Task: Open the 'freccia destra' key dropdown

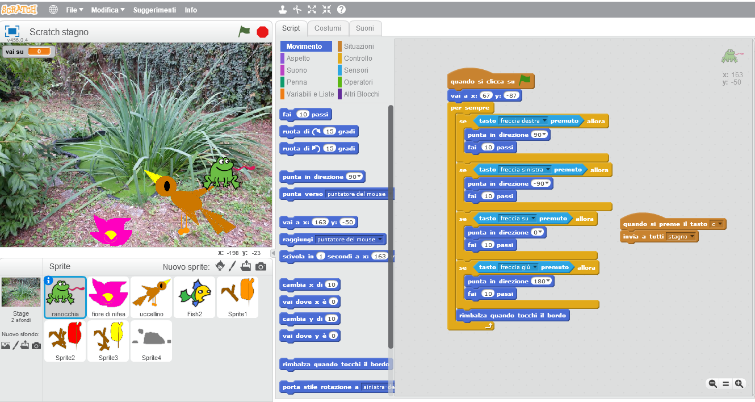Action: [544, 121]
